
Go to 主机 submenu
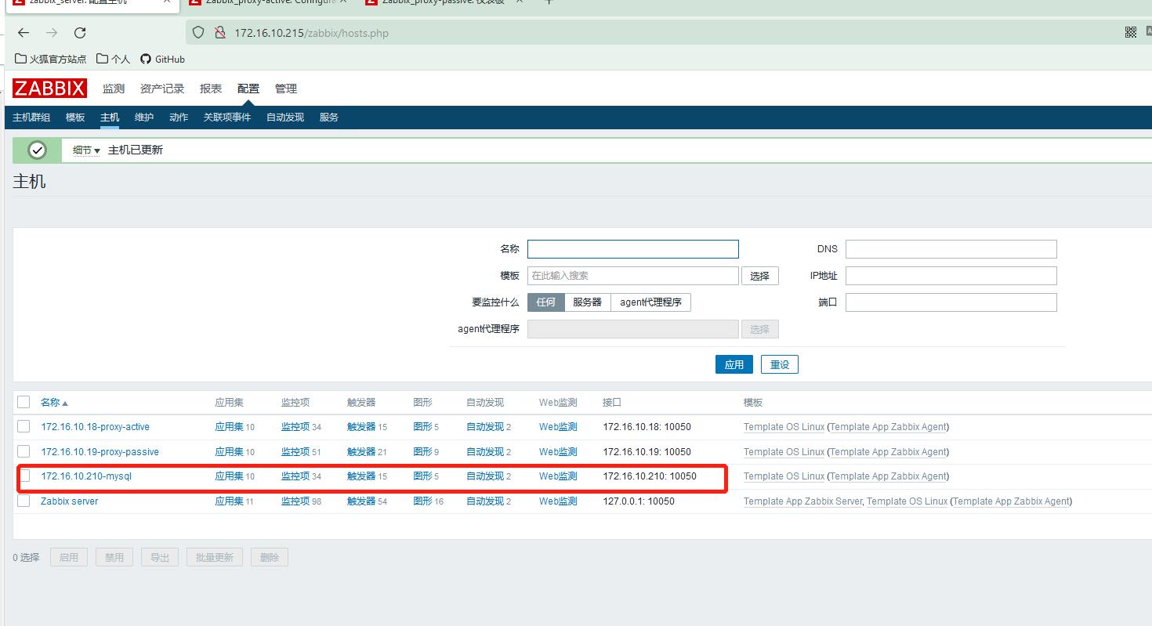(110, 118)
